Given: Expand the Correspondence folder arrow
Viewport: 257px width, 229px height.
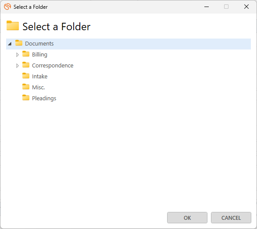Looking at the screenshot, I should coord(18,66).
